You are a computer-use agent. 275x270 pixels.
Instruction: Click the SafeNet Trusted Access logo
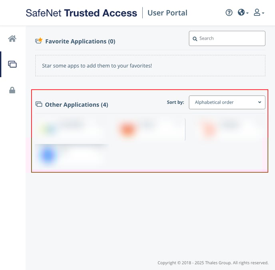[x=81, y=13]
